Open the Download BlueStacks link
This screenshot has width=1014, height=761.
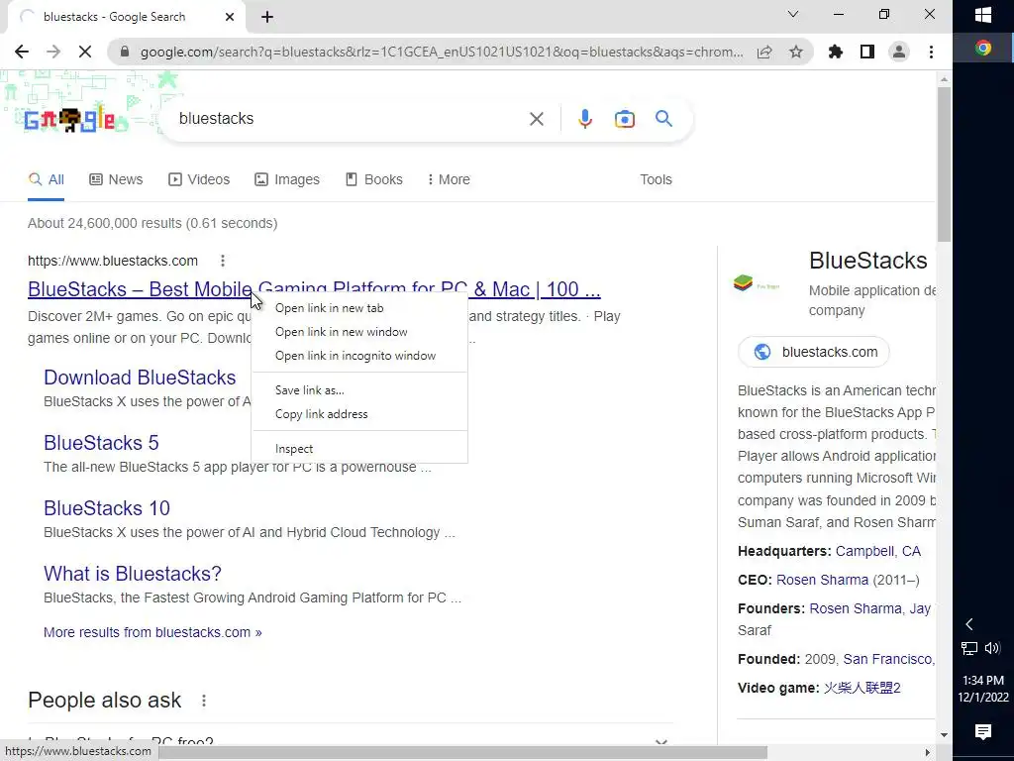tap(140, 378)
